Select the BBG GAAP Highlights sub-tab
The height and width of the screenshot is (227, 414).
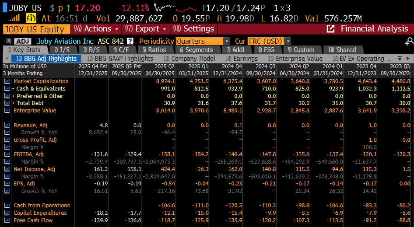click(x=120, y=59)
